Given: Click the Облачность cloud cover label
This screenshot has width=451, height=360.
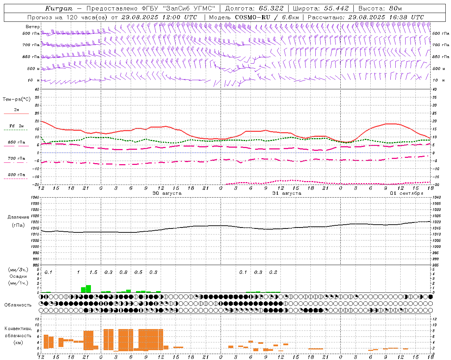Looking at the screenshot, I should pyautogui.click(x=18, y=305).
